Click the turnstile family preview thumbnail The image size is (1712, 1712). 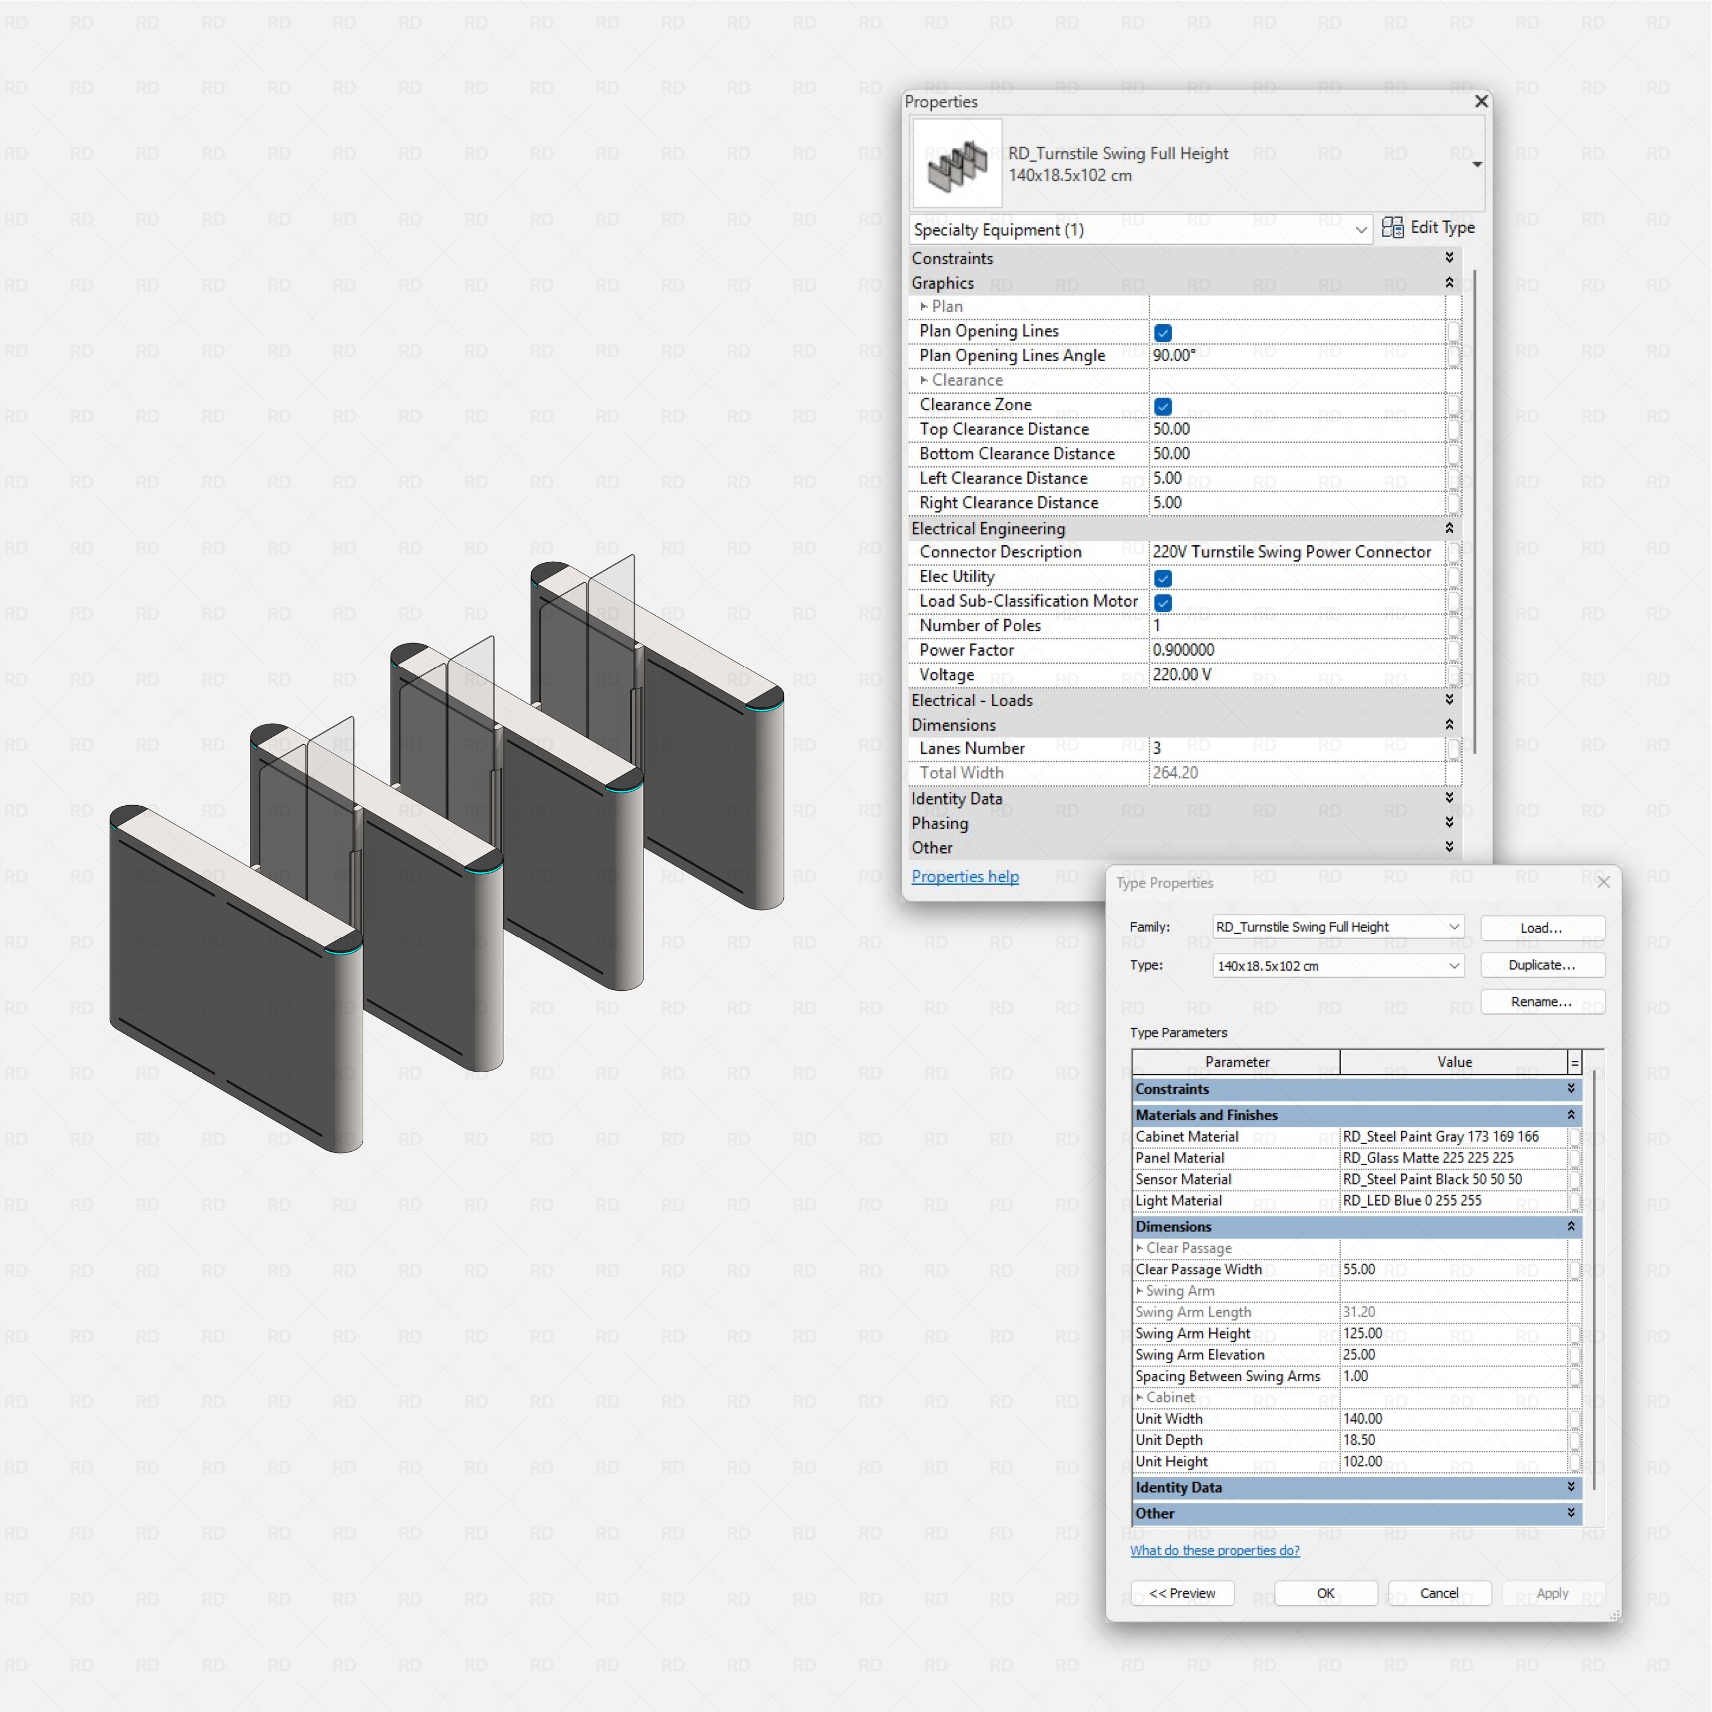pyautogui.click(x=957, y=164)
